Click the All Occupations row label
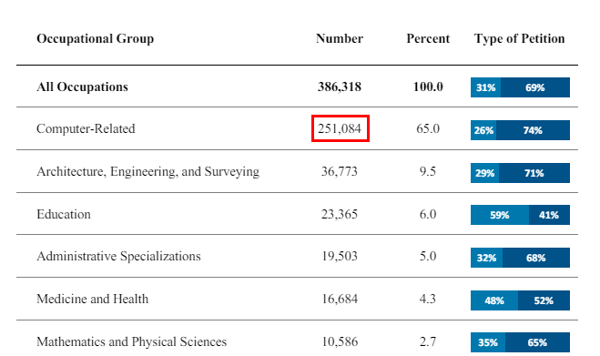600x356 pixels. click(82, 86)
